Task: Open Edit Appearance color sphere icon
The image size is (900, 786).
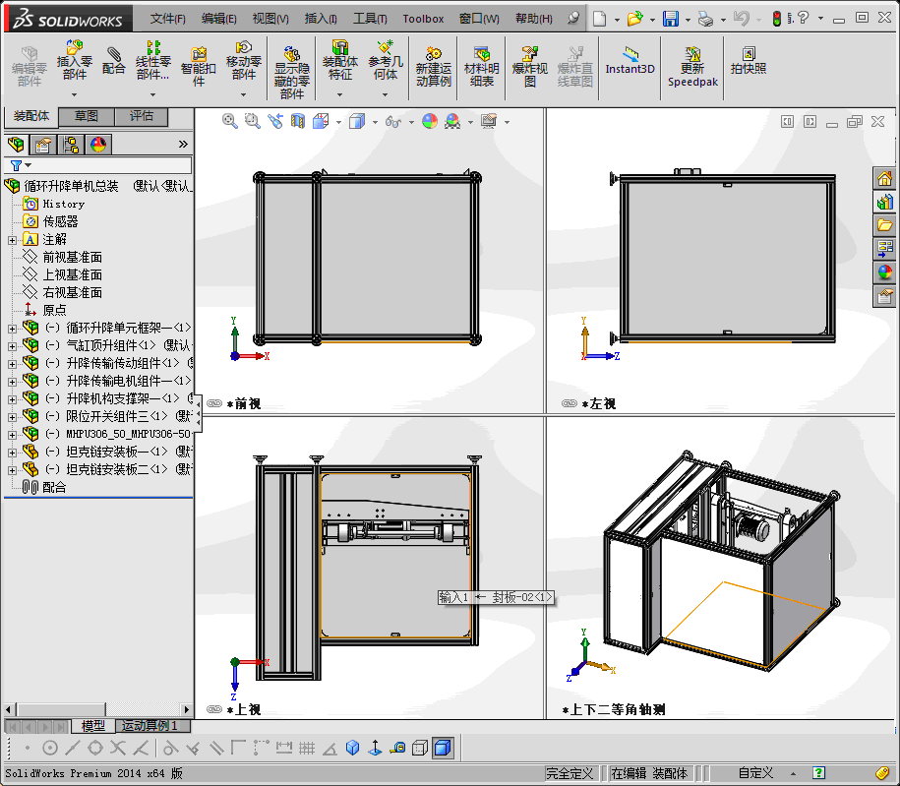Action: [x=429, y=121]
